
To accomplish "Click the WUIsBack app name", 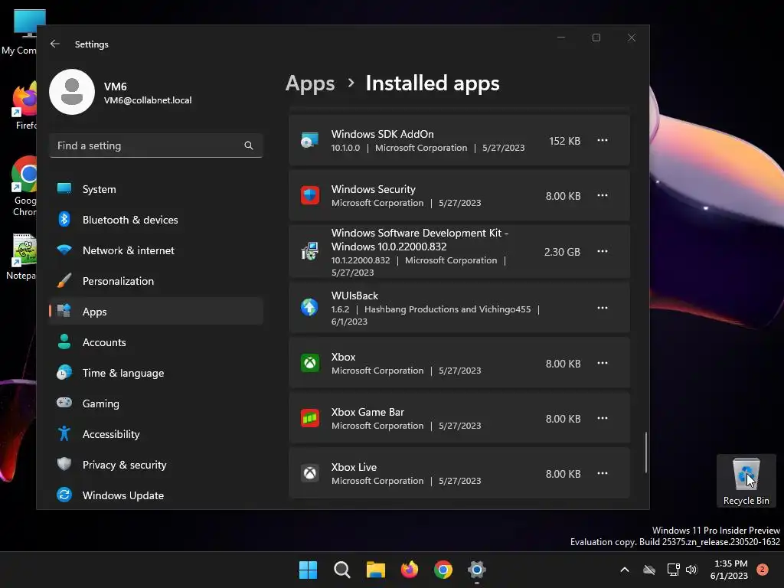I will pos(354,296).
